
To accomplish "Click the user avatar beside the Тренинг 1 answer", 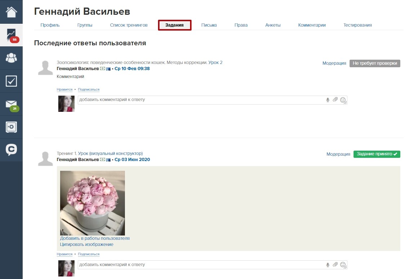I will (x=45, y=159).
